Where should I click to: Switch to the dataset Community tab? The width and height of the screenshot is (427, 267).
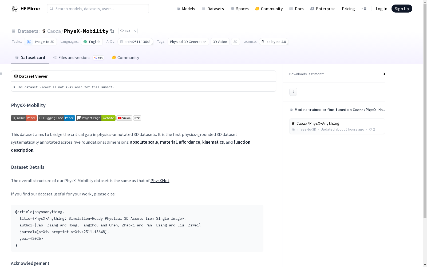[x=125, y=58]
